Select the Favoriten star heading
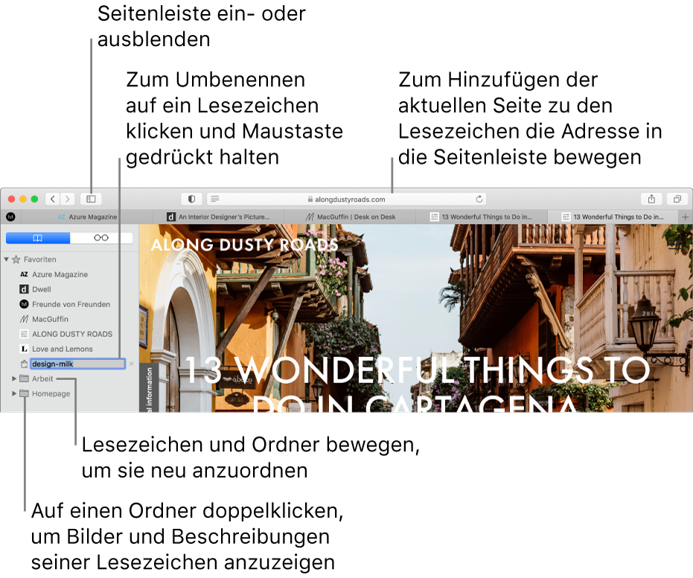Viewport: 693px width, 578px height. pos(39,259)
